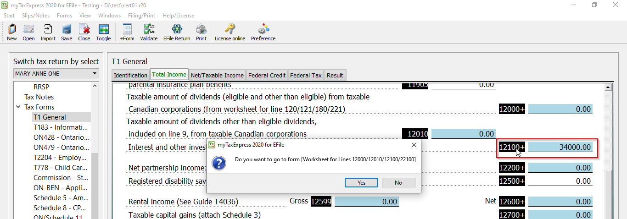Open the Slips/Notes menu
Screen dimensions: 627x219
(36, 16)
